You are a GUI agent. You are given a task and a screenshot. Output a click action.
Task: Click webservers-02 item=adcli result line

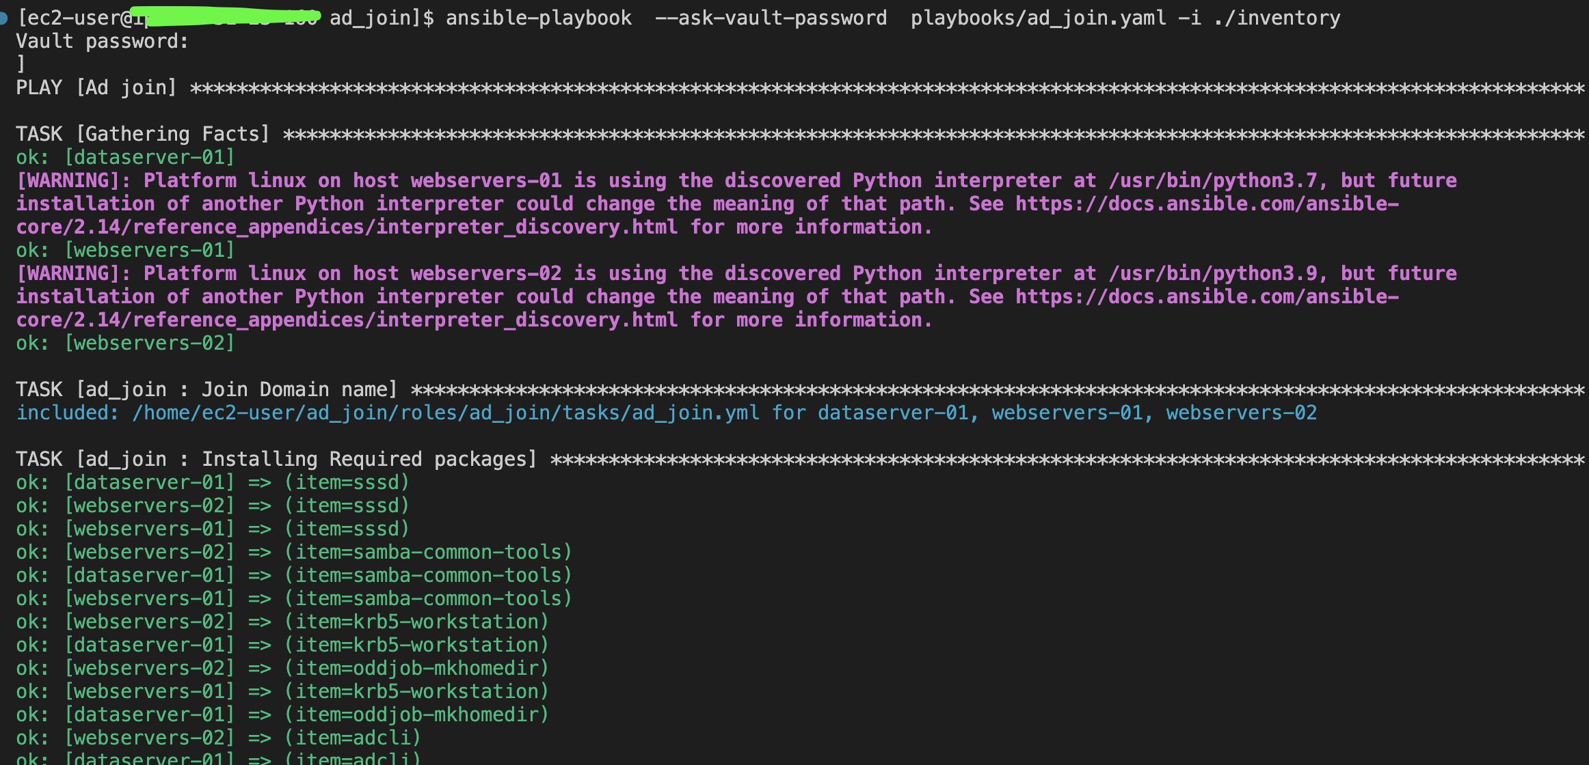(217, 738)
